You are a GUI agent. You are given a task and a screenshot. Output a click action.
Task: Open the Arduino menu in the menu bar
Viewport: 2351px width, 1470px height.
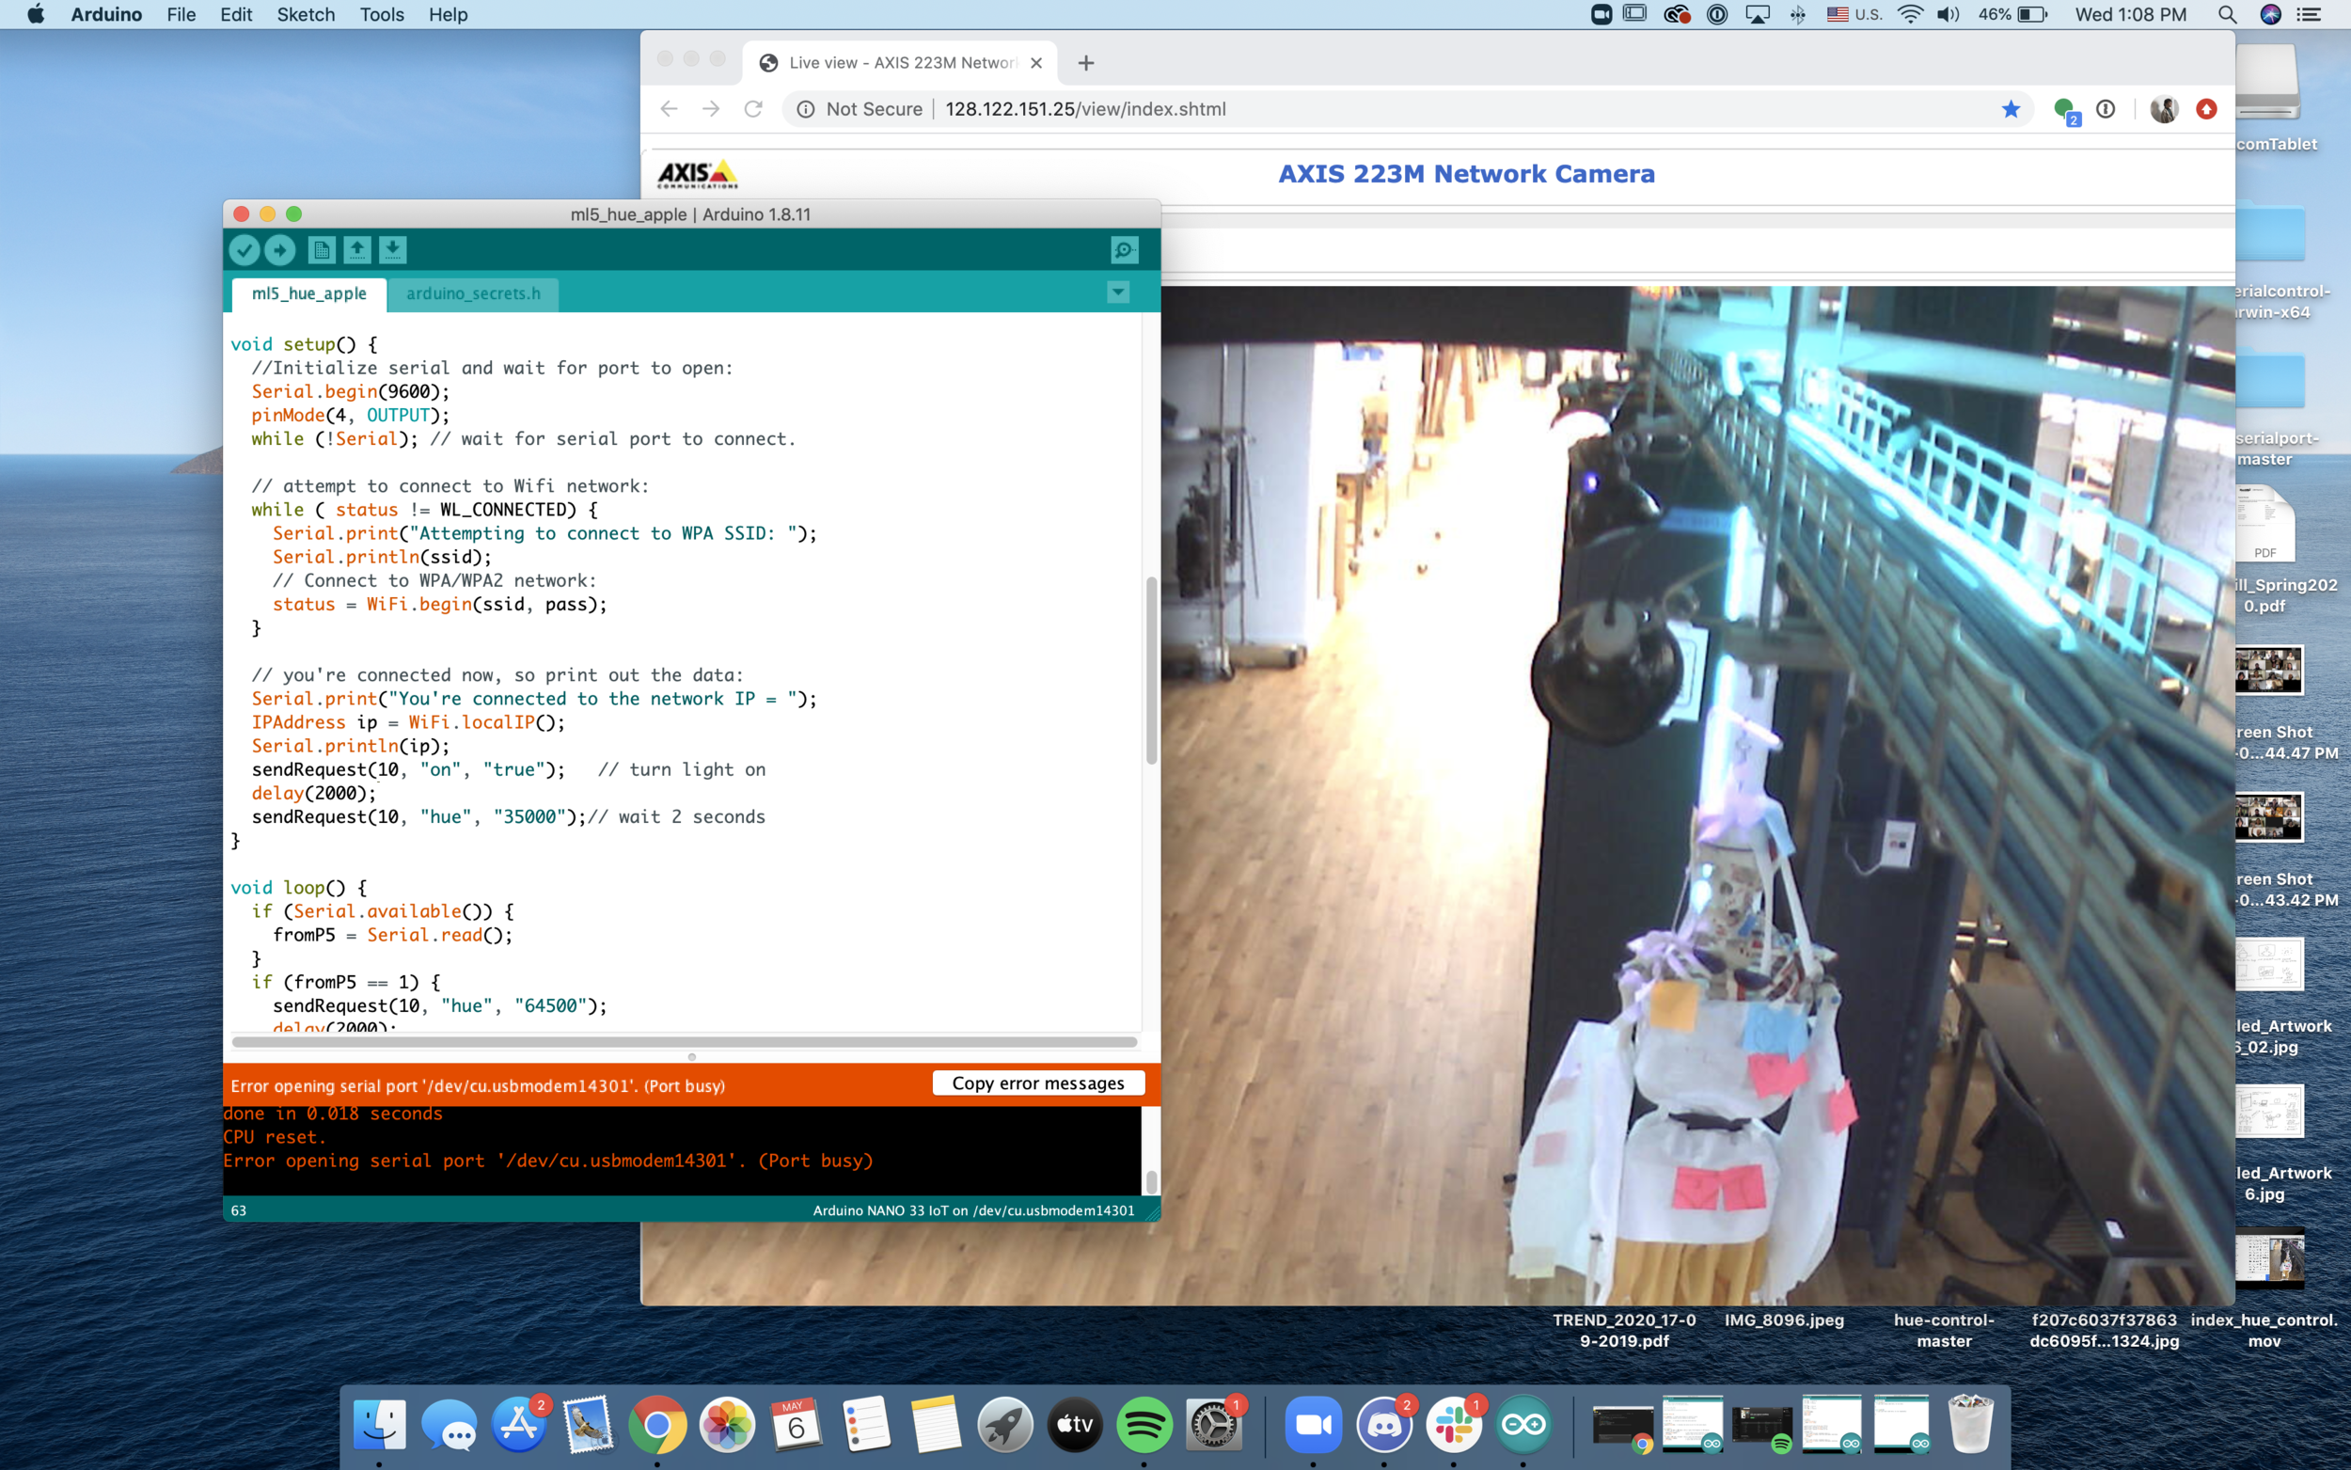[x=106, y=15]
